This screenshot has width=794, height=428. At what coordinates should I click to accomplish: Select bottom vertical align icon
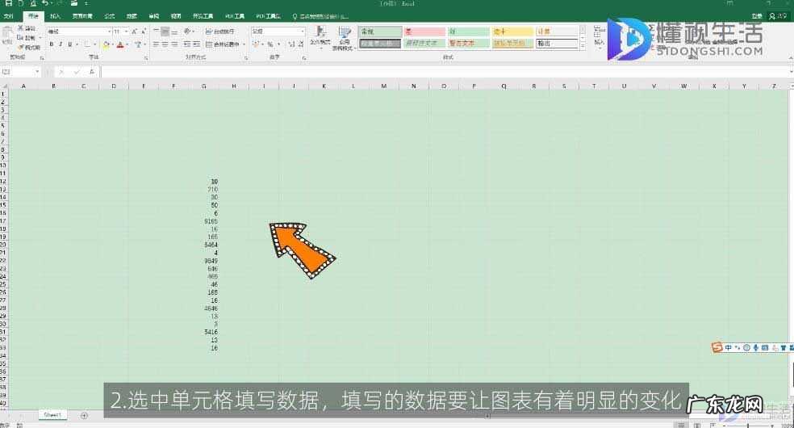pyautogui.click(x=174, y=31)
